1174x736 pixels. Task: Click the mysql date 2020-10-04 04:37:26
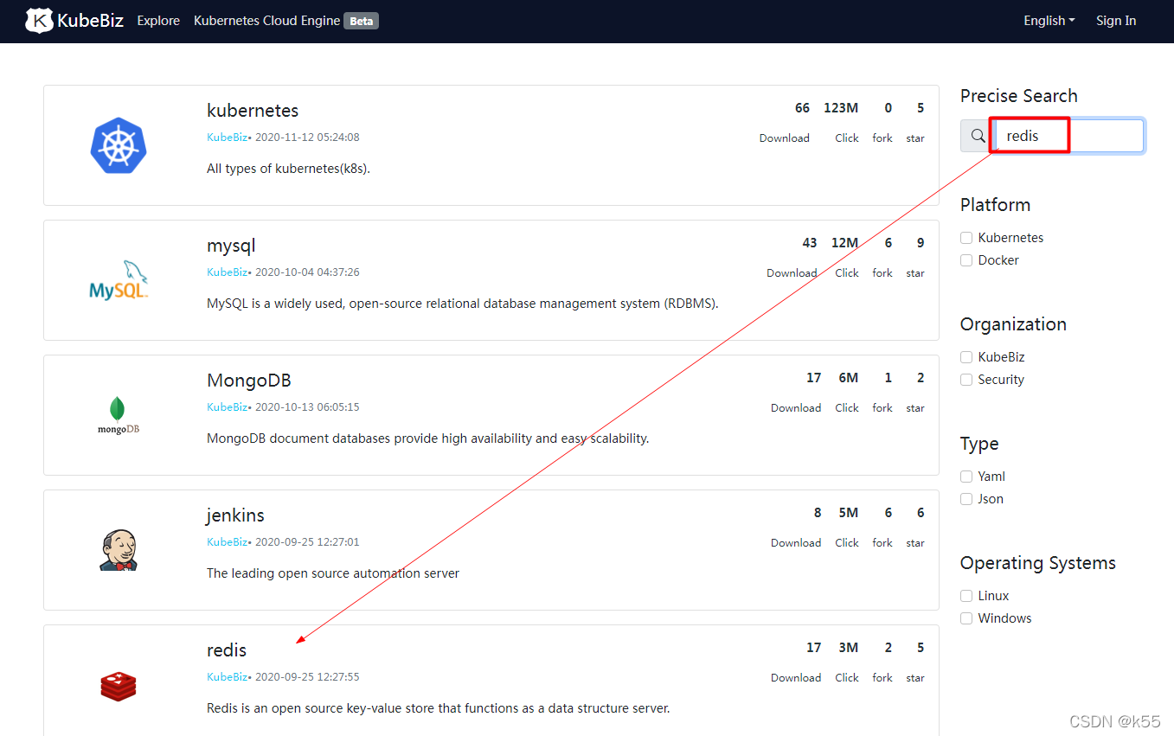[307, 272]
